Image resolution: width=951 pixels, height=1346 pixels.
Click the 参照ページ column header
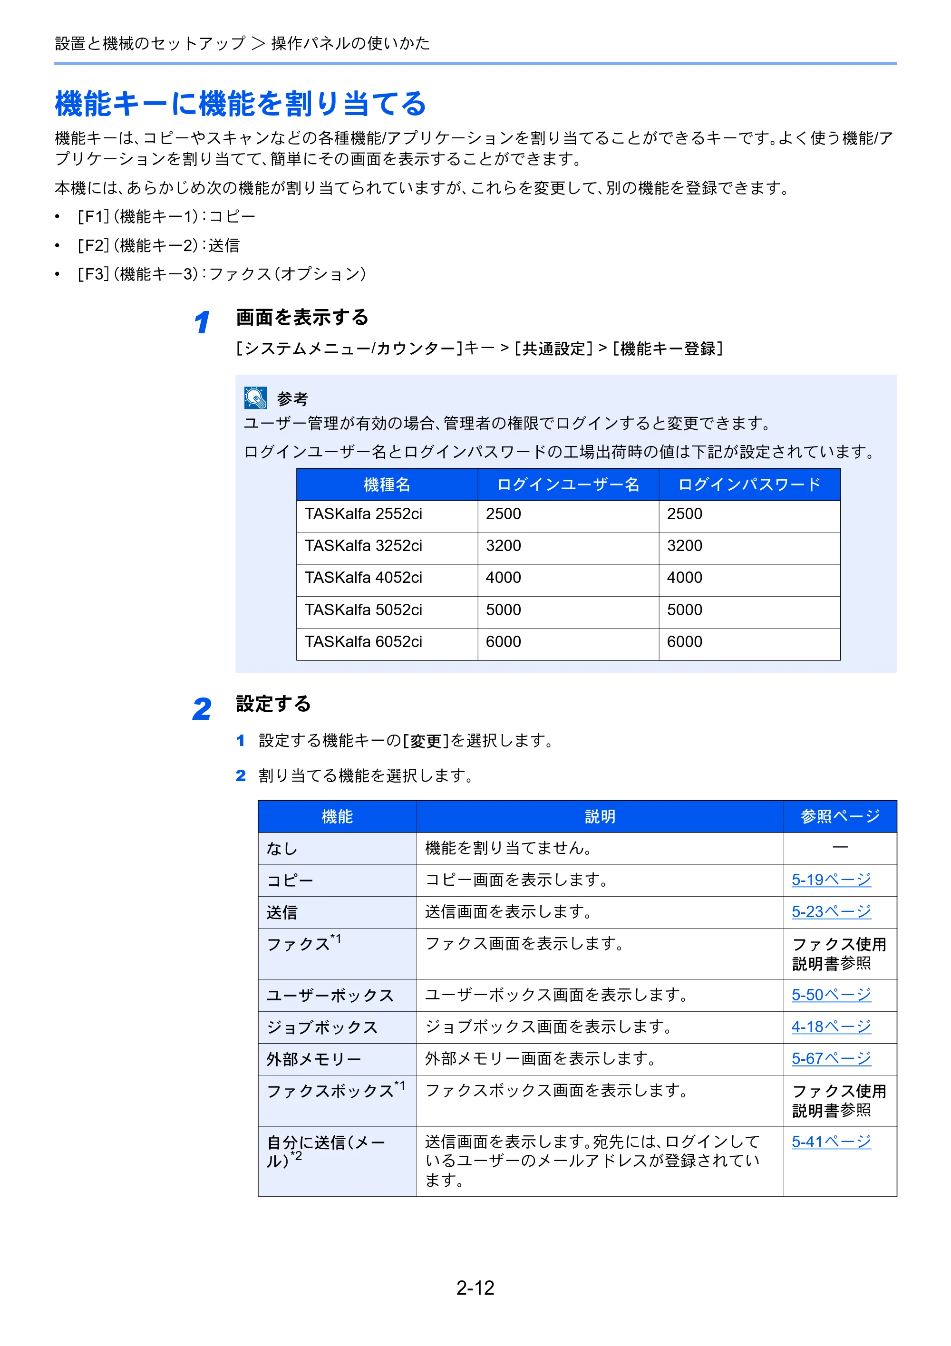coord(840,816)
